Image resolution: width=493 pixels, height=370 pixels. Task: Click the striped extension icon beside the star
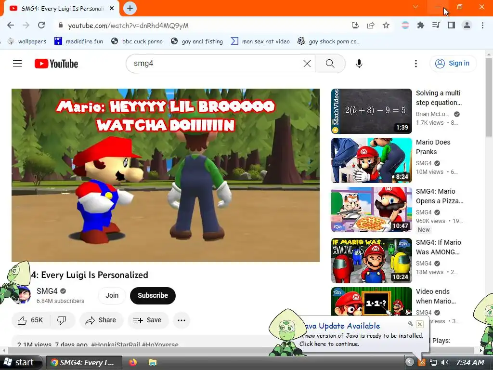click(x=405, y=26)
